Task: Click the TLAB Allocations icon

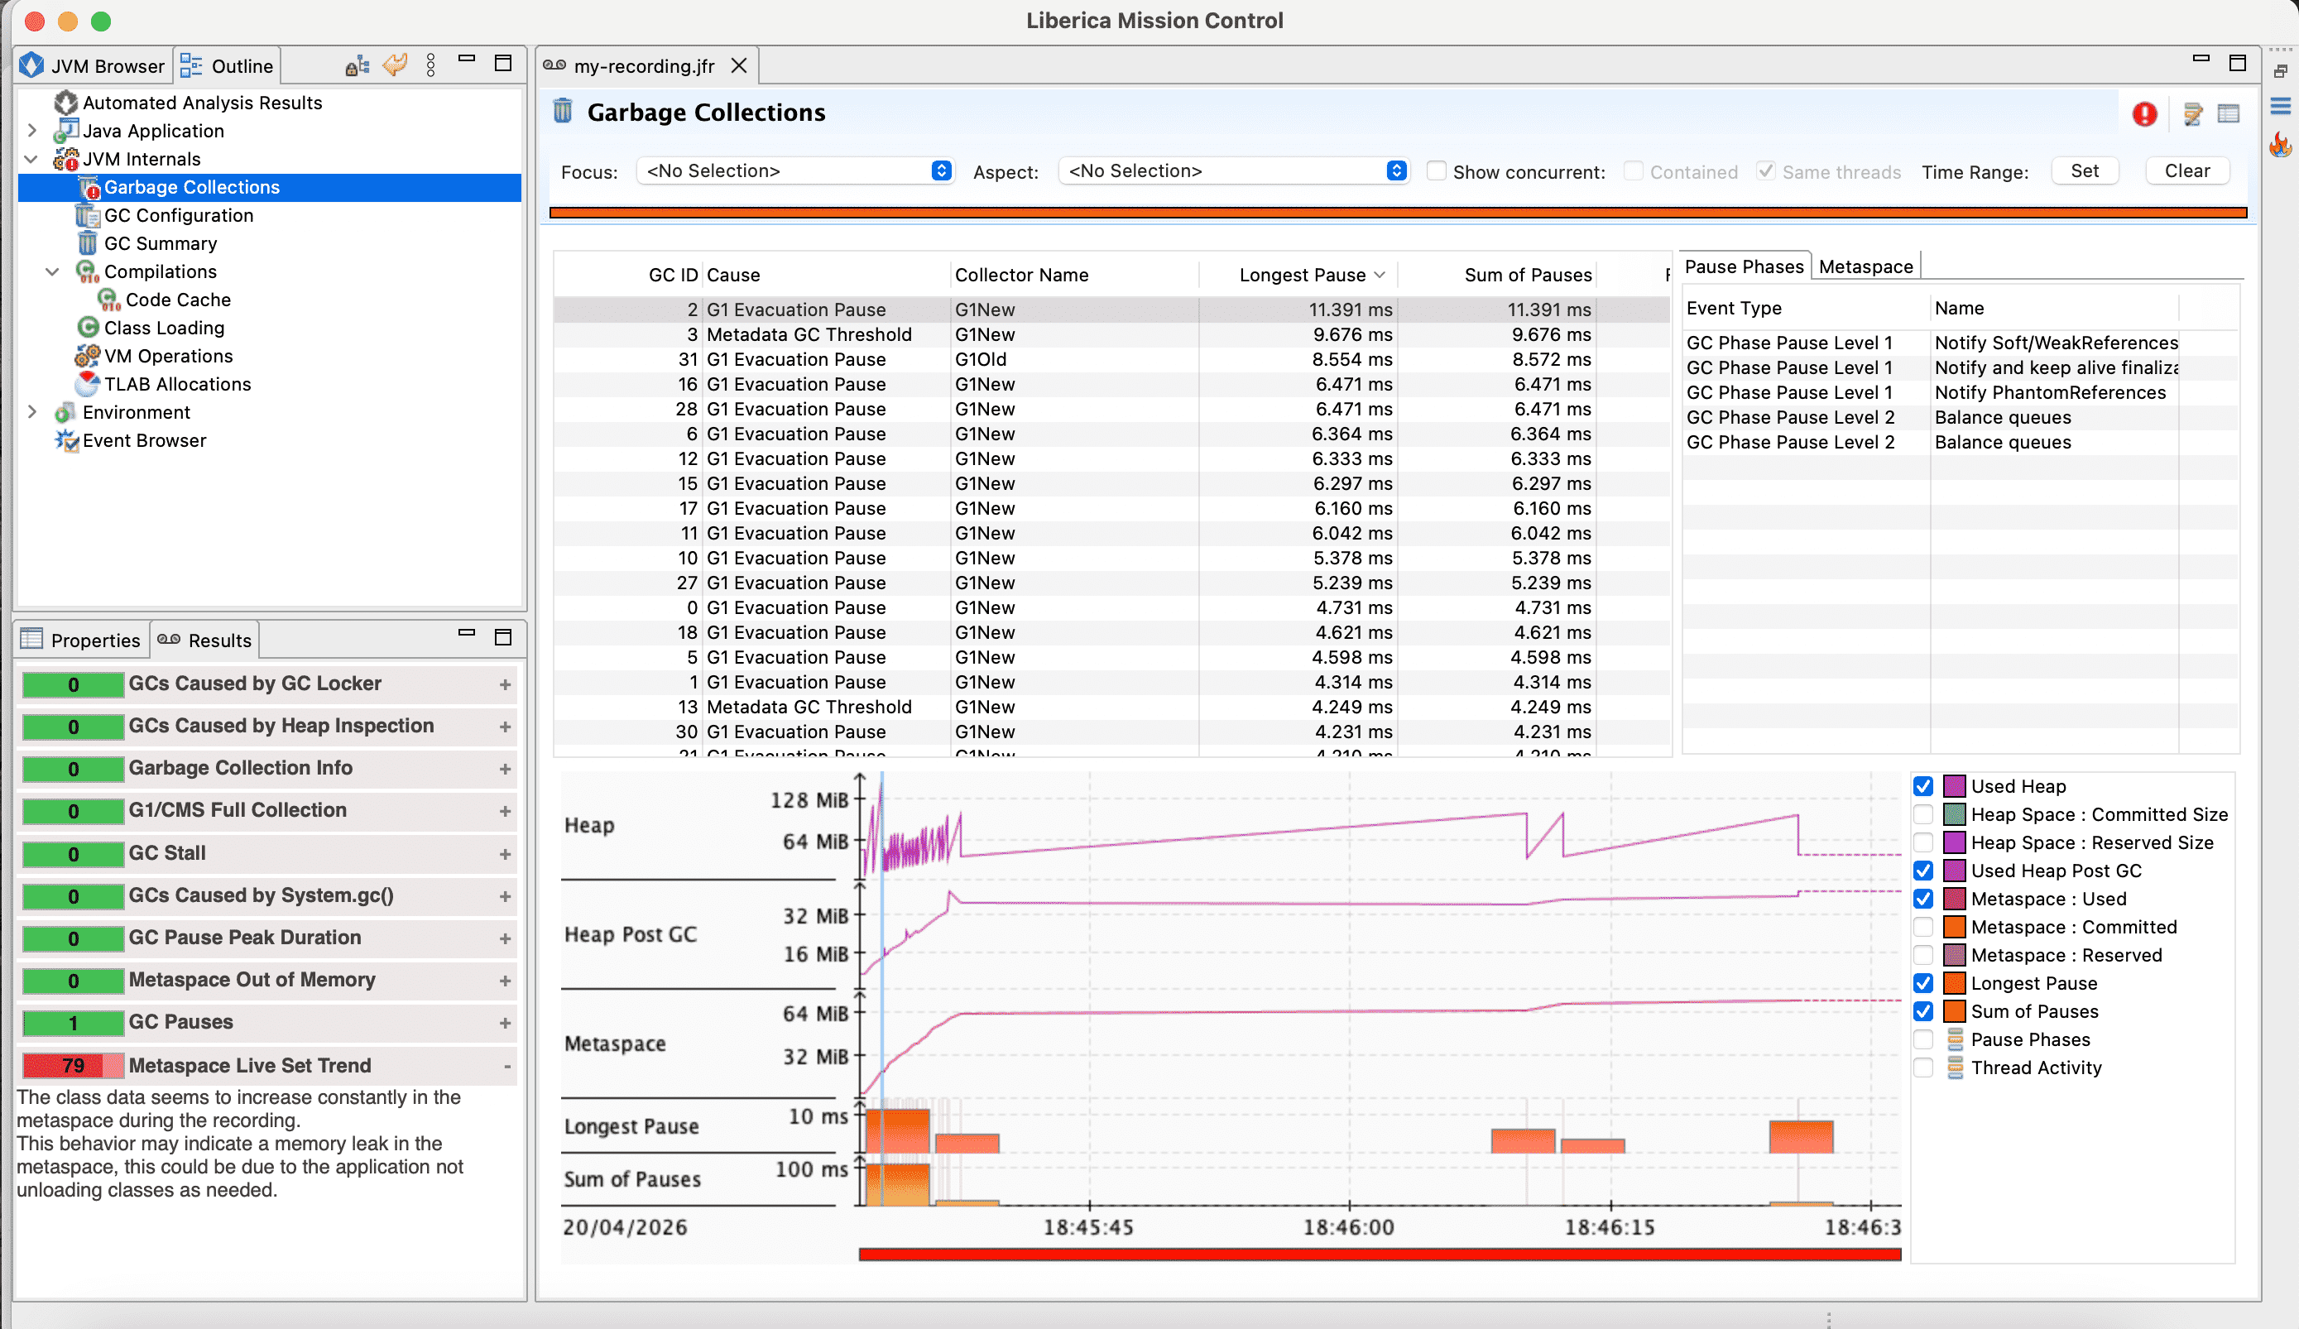Action: 88,384
